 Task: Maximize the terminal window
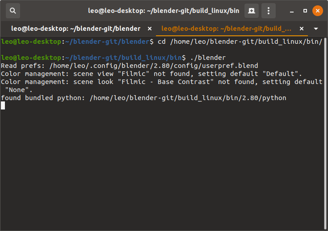pyautogui.click(x=305, y=11)
